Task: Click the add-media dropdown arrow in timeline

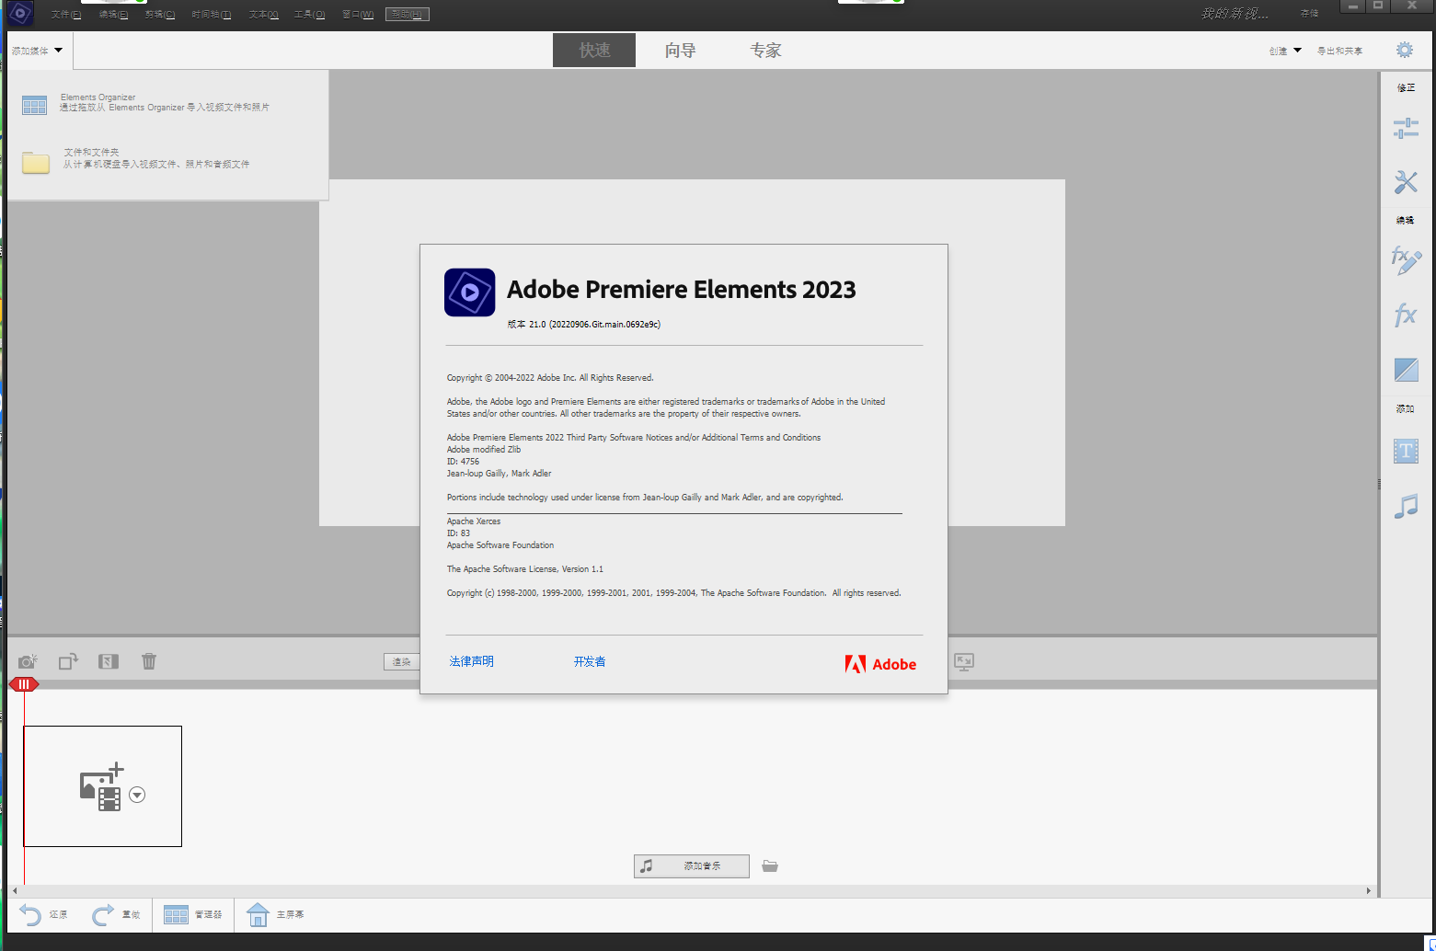Action: [x=137, y=795]
